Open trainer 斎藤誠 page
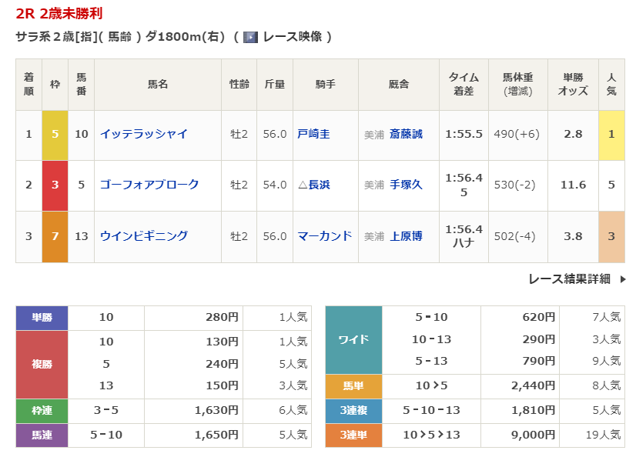 pos(406,134)
